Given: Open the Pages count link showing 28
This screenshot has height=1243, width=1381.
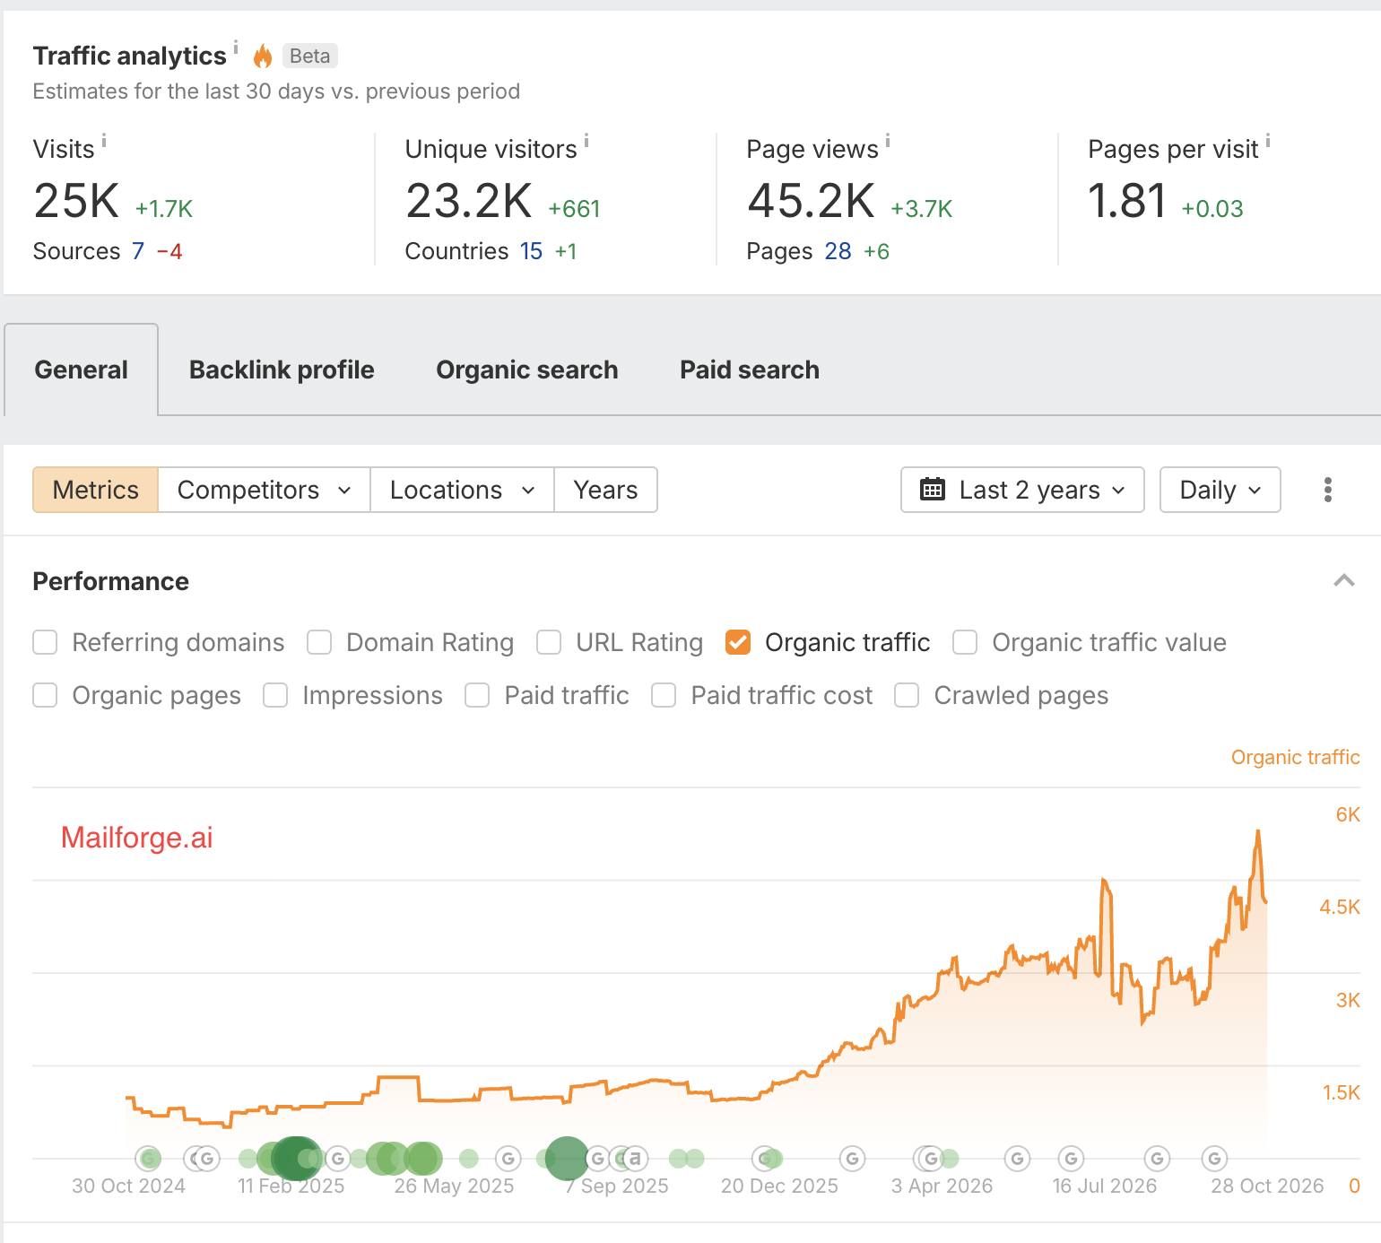Looking at the screenshot, I should point(838,251).
